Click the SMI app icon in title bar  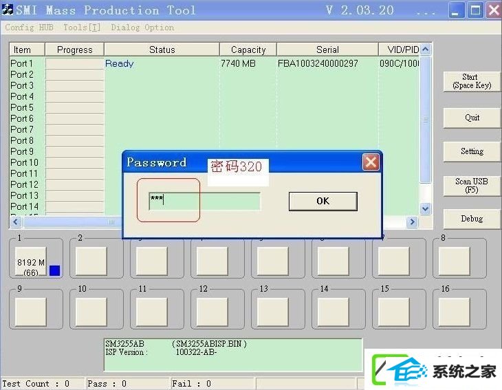(7, 10)
